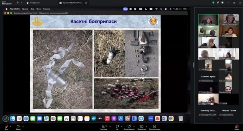Viewport: 243px width, 131px height.
Task: Open the Правка menu
Action: (x=25, y=9)
